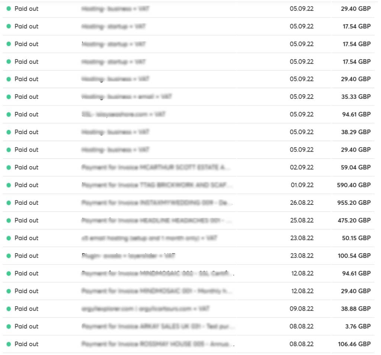Click the 50.15 GBP amount
The width and height of the screenshot is (381, 355).
click(356, 238)
